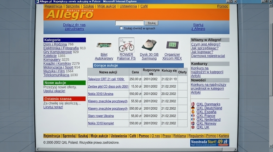Open the Komputery category
273x152 pixels.
(x=52, y=59)
